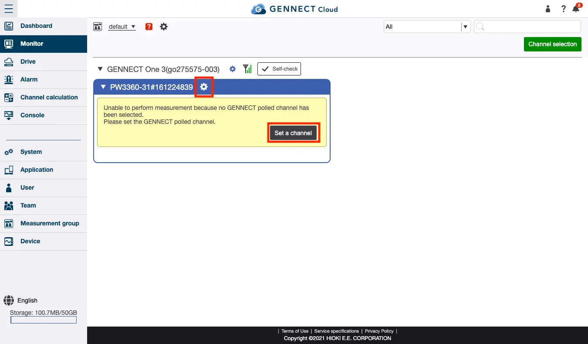Image resolution: width=588 pixels, height=344 pixels.
Task: Open the All filter dropdown
Action: 427,27
